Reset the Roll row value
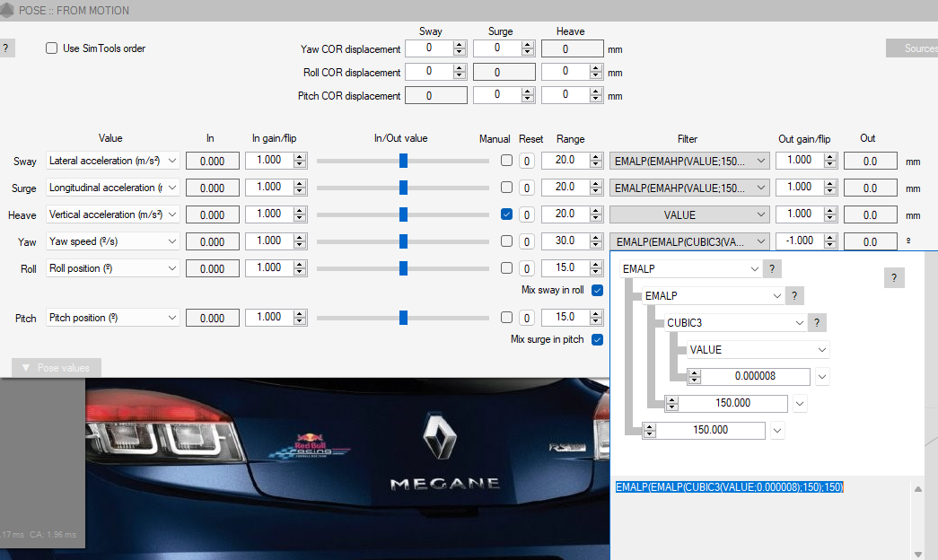This screenshot has height=560, width=938. pyautogui.click(x=526, y=268)
